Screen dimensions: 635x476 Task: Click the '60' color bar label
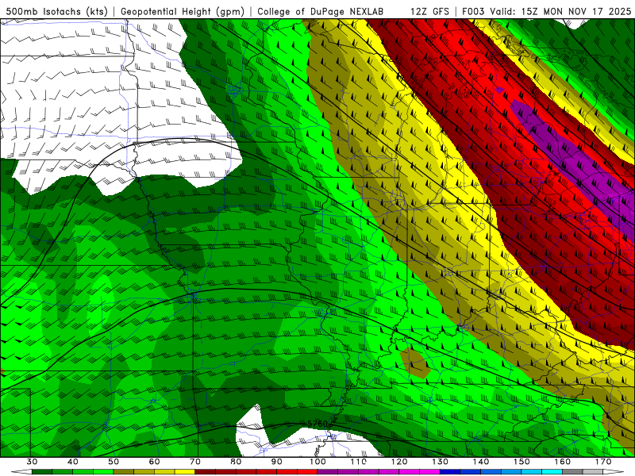click(154, 462)
